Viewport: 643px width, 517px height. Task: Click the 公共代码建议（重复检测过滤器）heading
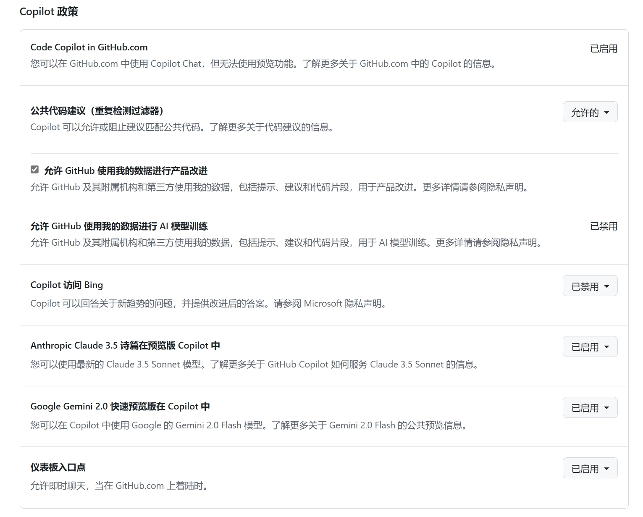[x=97, y=111]
